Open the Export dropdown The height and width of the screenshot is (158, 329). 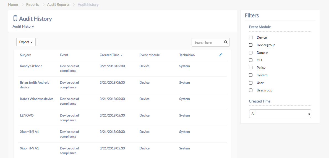26,42
